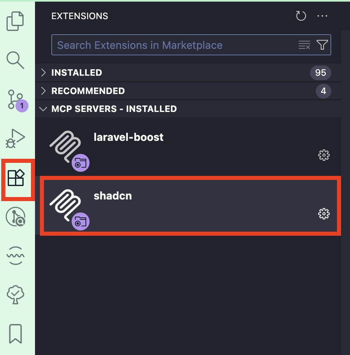Refresh the extensions list
The width and height of the screenshot is (350, 355).
(x=301, y=16)
